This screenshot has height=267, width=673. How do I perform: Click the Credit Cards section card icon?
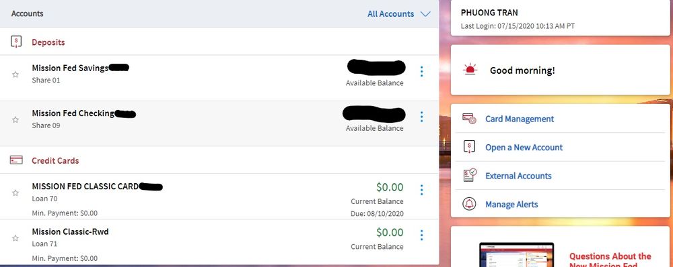click(16, 160)
